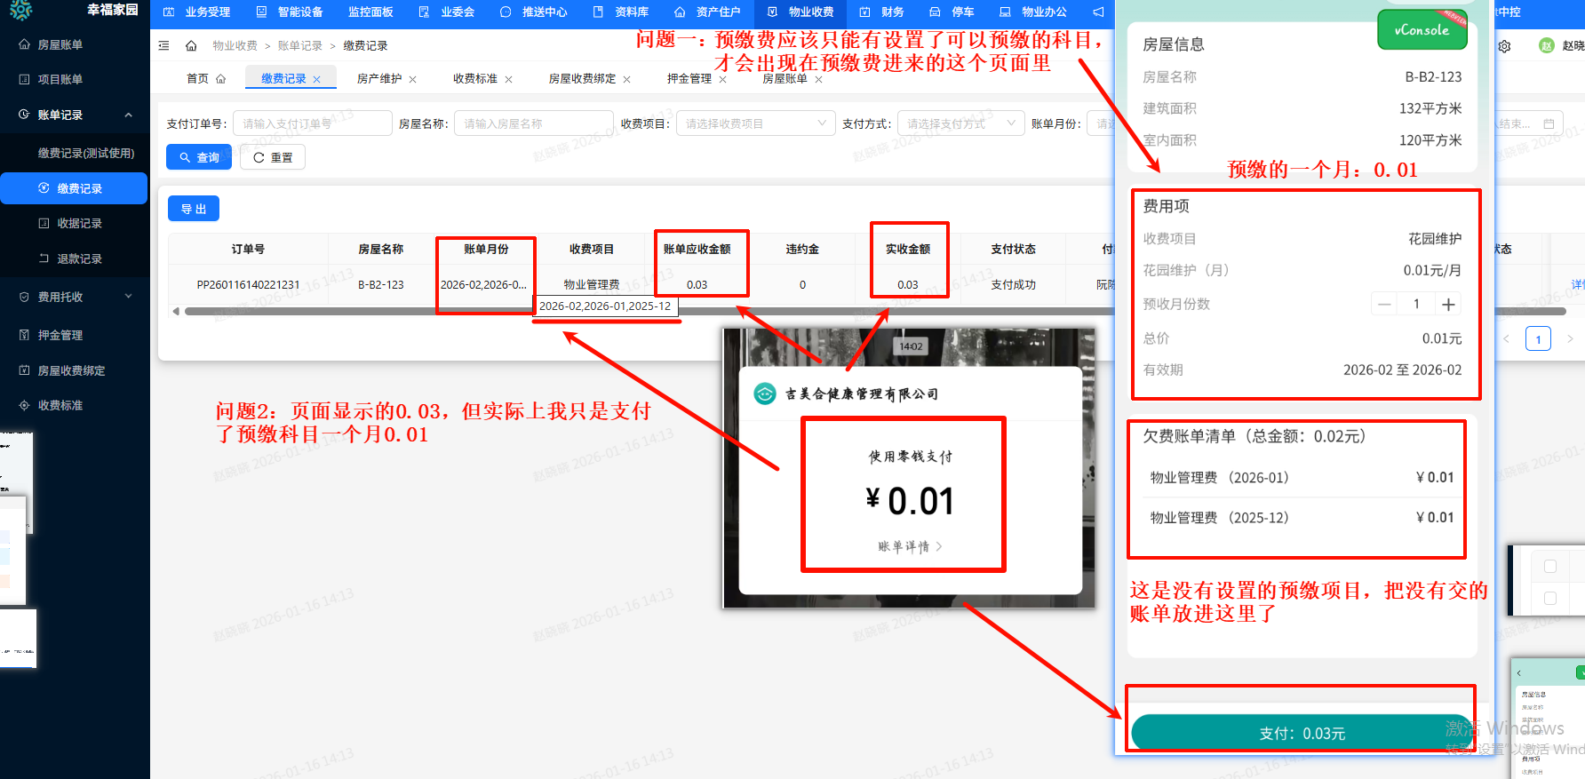The width and height of the screenshot is (1585, 779).
Task: Click the home icon in the breadcrumb
Action: tap(191, 45)
